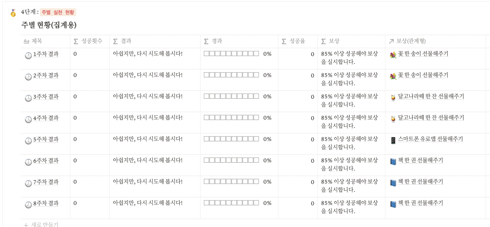The height and width of the screenshot is (227, 490).
Task: Click the 보상 cell in the 6주차 결과 row
Action: (351, 165)
